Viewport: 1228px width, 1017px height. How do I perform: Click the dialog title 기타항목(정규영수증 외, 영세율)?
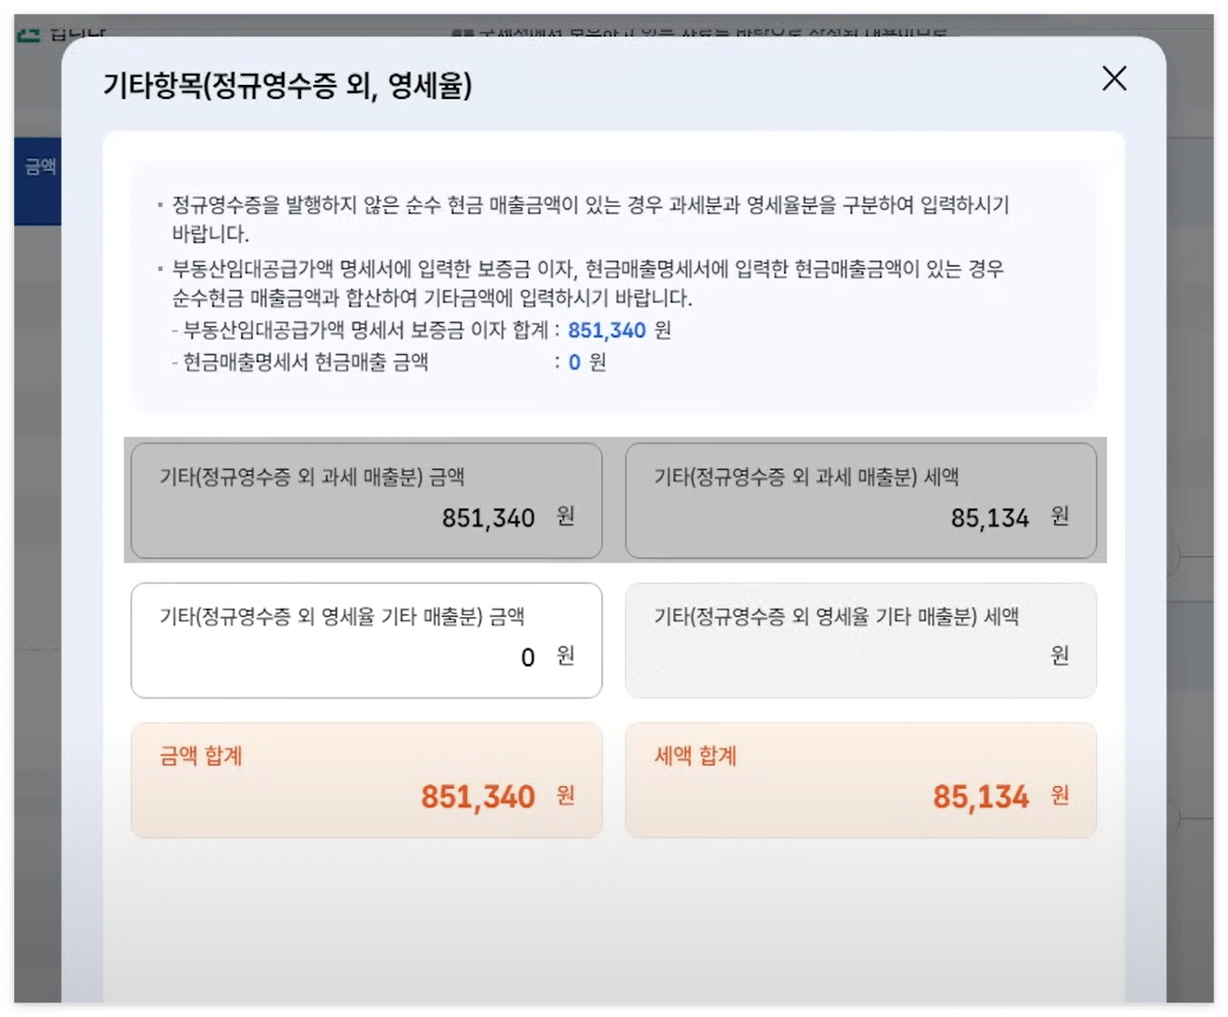pos(288,85)
